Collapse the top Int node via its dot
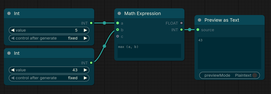This screenshot has width=271, height=94. tap(9, 13)
